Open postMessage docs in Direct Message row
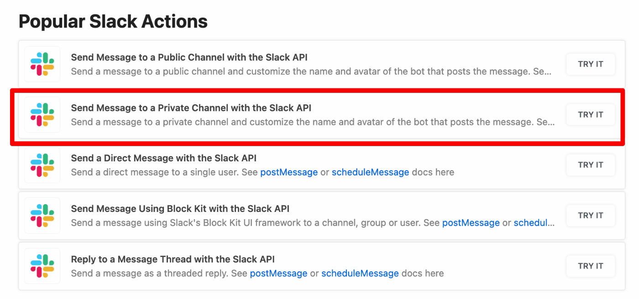Screen dimensions: 639x299 click(x=289, y=172)
